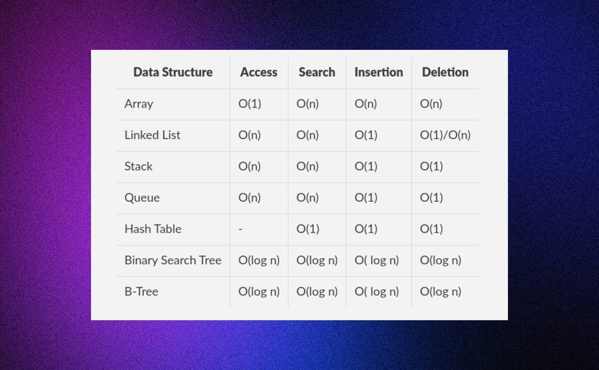The width and height of the screenshot is (599, 370).
Task: Click the Array access O(1) cell
Action: [250, 104]
